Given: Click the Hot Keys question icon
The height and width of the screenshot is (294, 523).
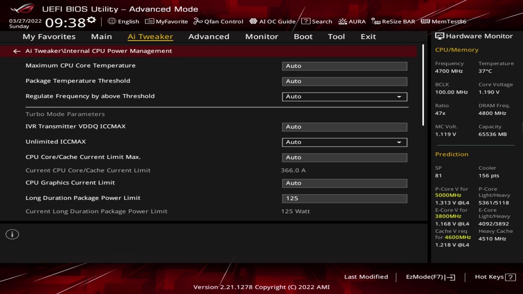Looking at the screenshot, I should tap(510, 277).
